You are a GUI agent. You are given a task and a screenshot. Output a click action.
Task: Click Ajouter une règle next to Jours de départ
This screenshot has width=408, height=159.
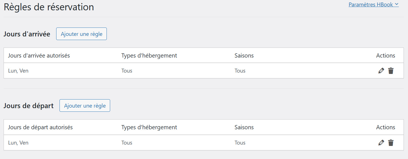point(85,106)
